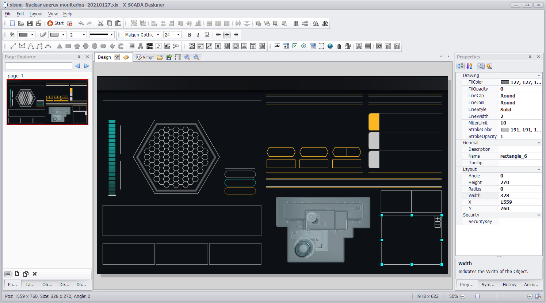
Task: Collapse the Drawing property group
Action: tap(539, 76)
